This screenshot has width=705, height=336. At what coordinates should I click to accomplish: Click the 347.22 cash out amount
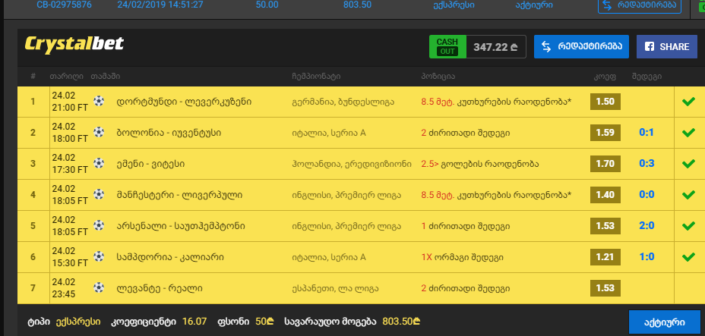coord(495,47)
